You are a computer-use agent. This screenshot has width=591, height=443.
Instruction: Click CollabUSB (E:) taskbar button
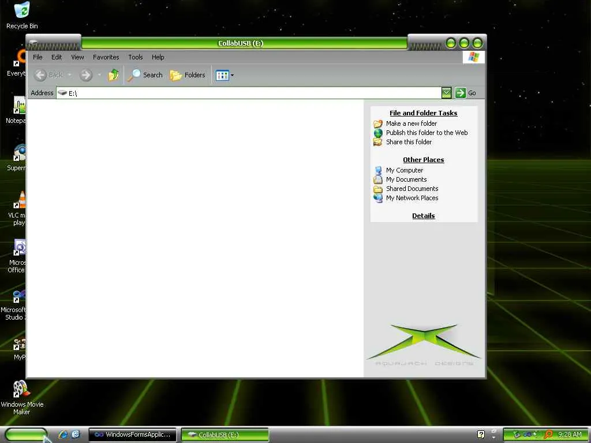pyautogui.click(x=225, y=435)
